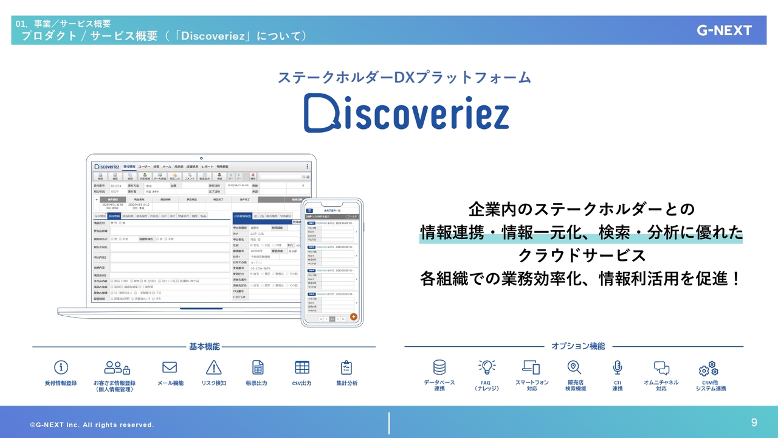Click the オプション機能 section heading
Screen dimensions: 778x438
578,346
